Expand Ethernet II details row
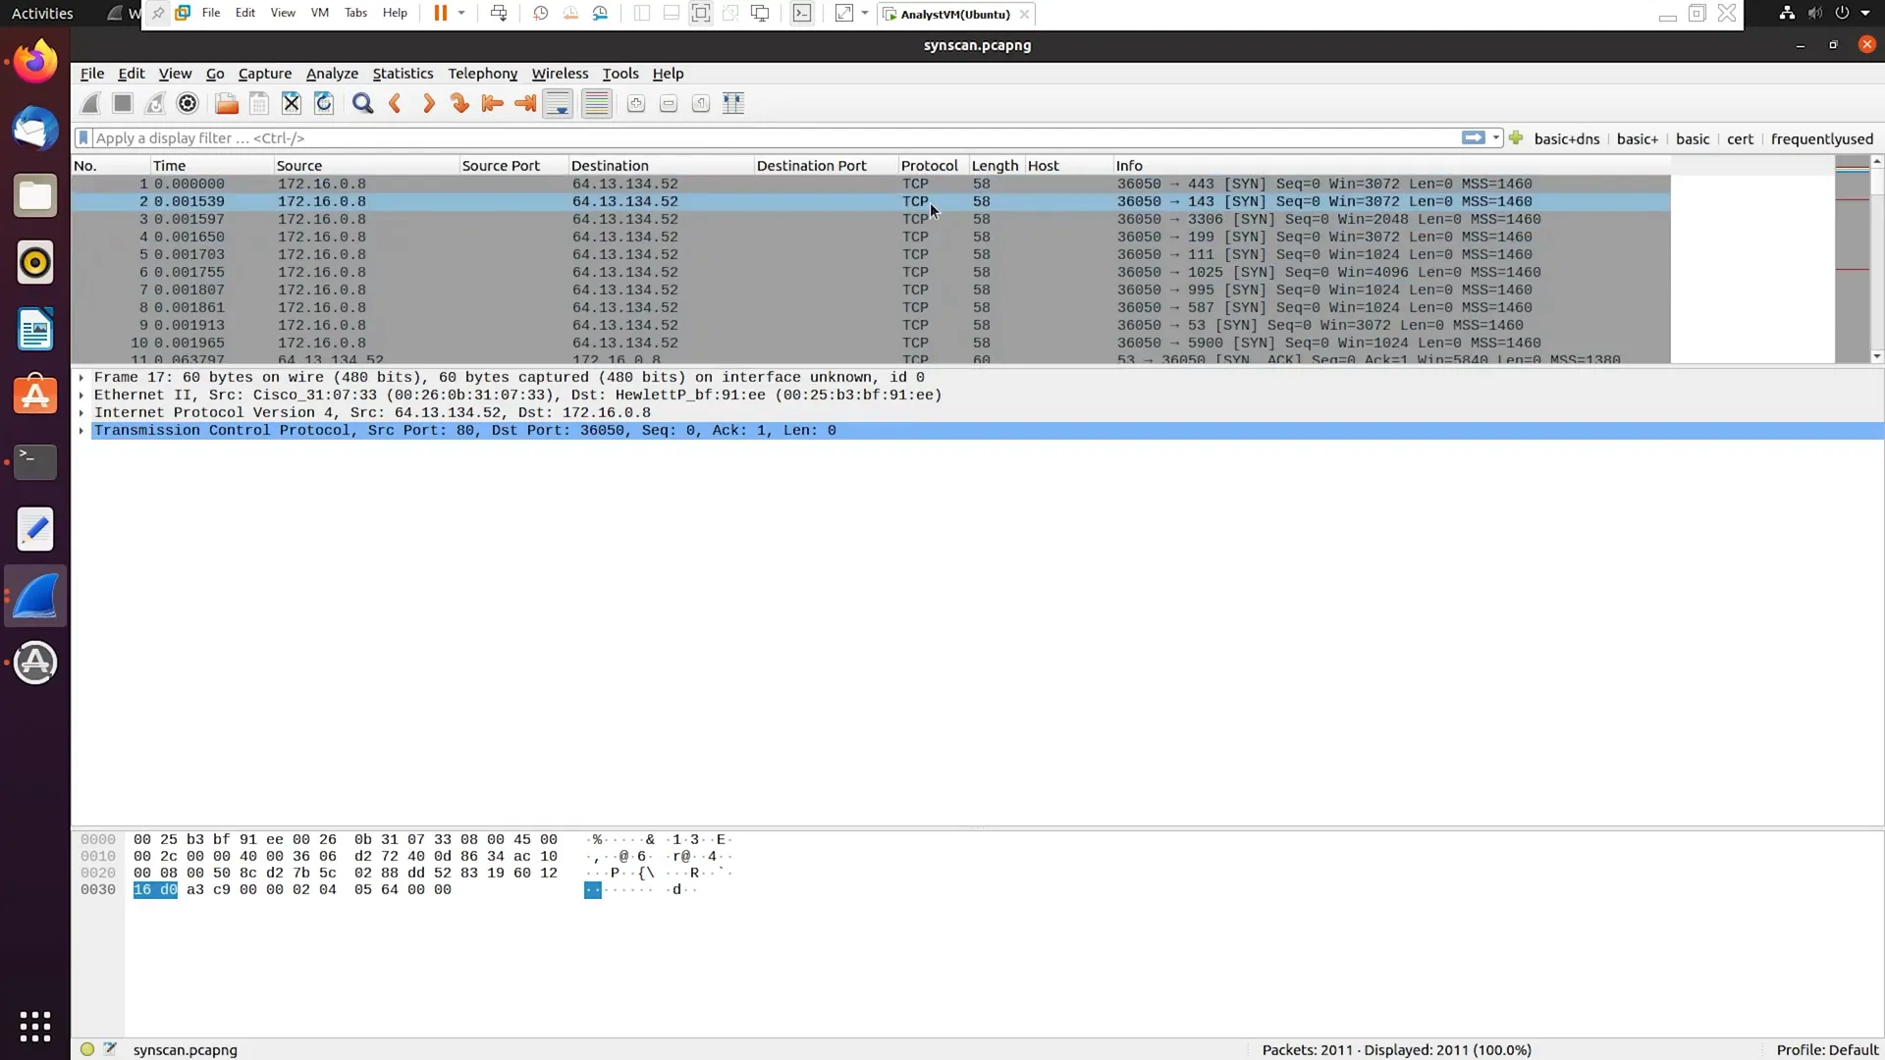 tap(81, 395)
